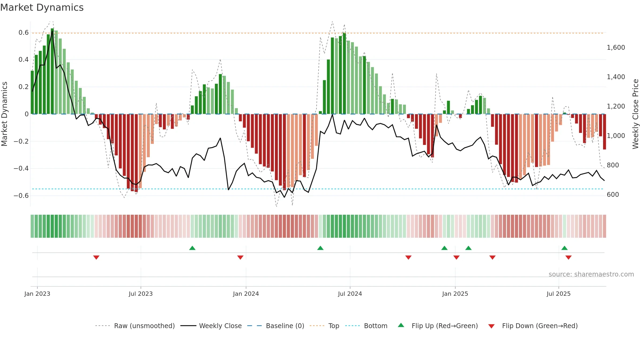Toggle the Baseline (0) legend entry
This screenshot has height=361, width=643.
276,326
